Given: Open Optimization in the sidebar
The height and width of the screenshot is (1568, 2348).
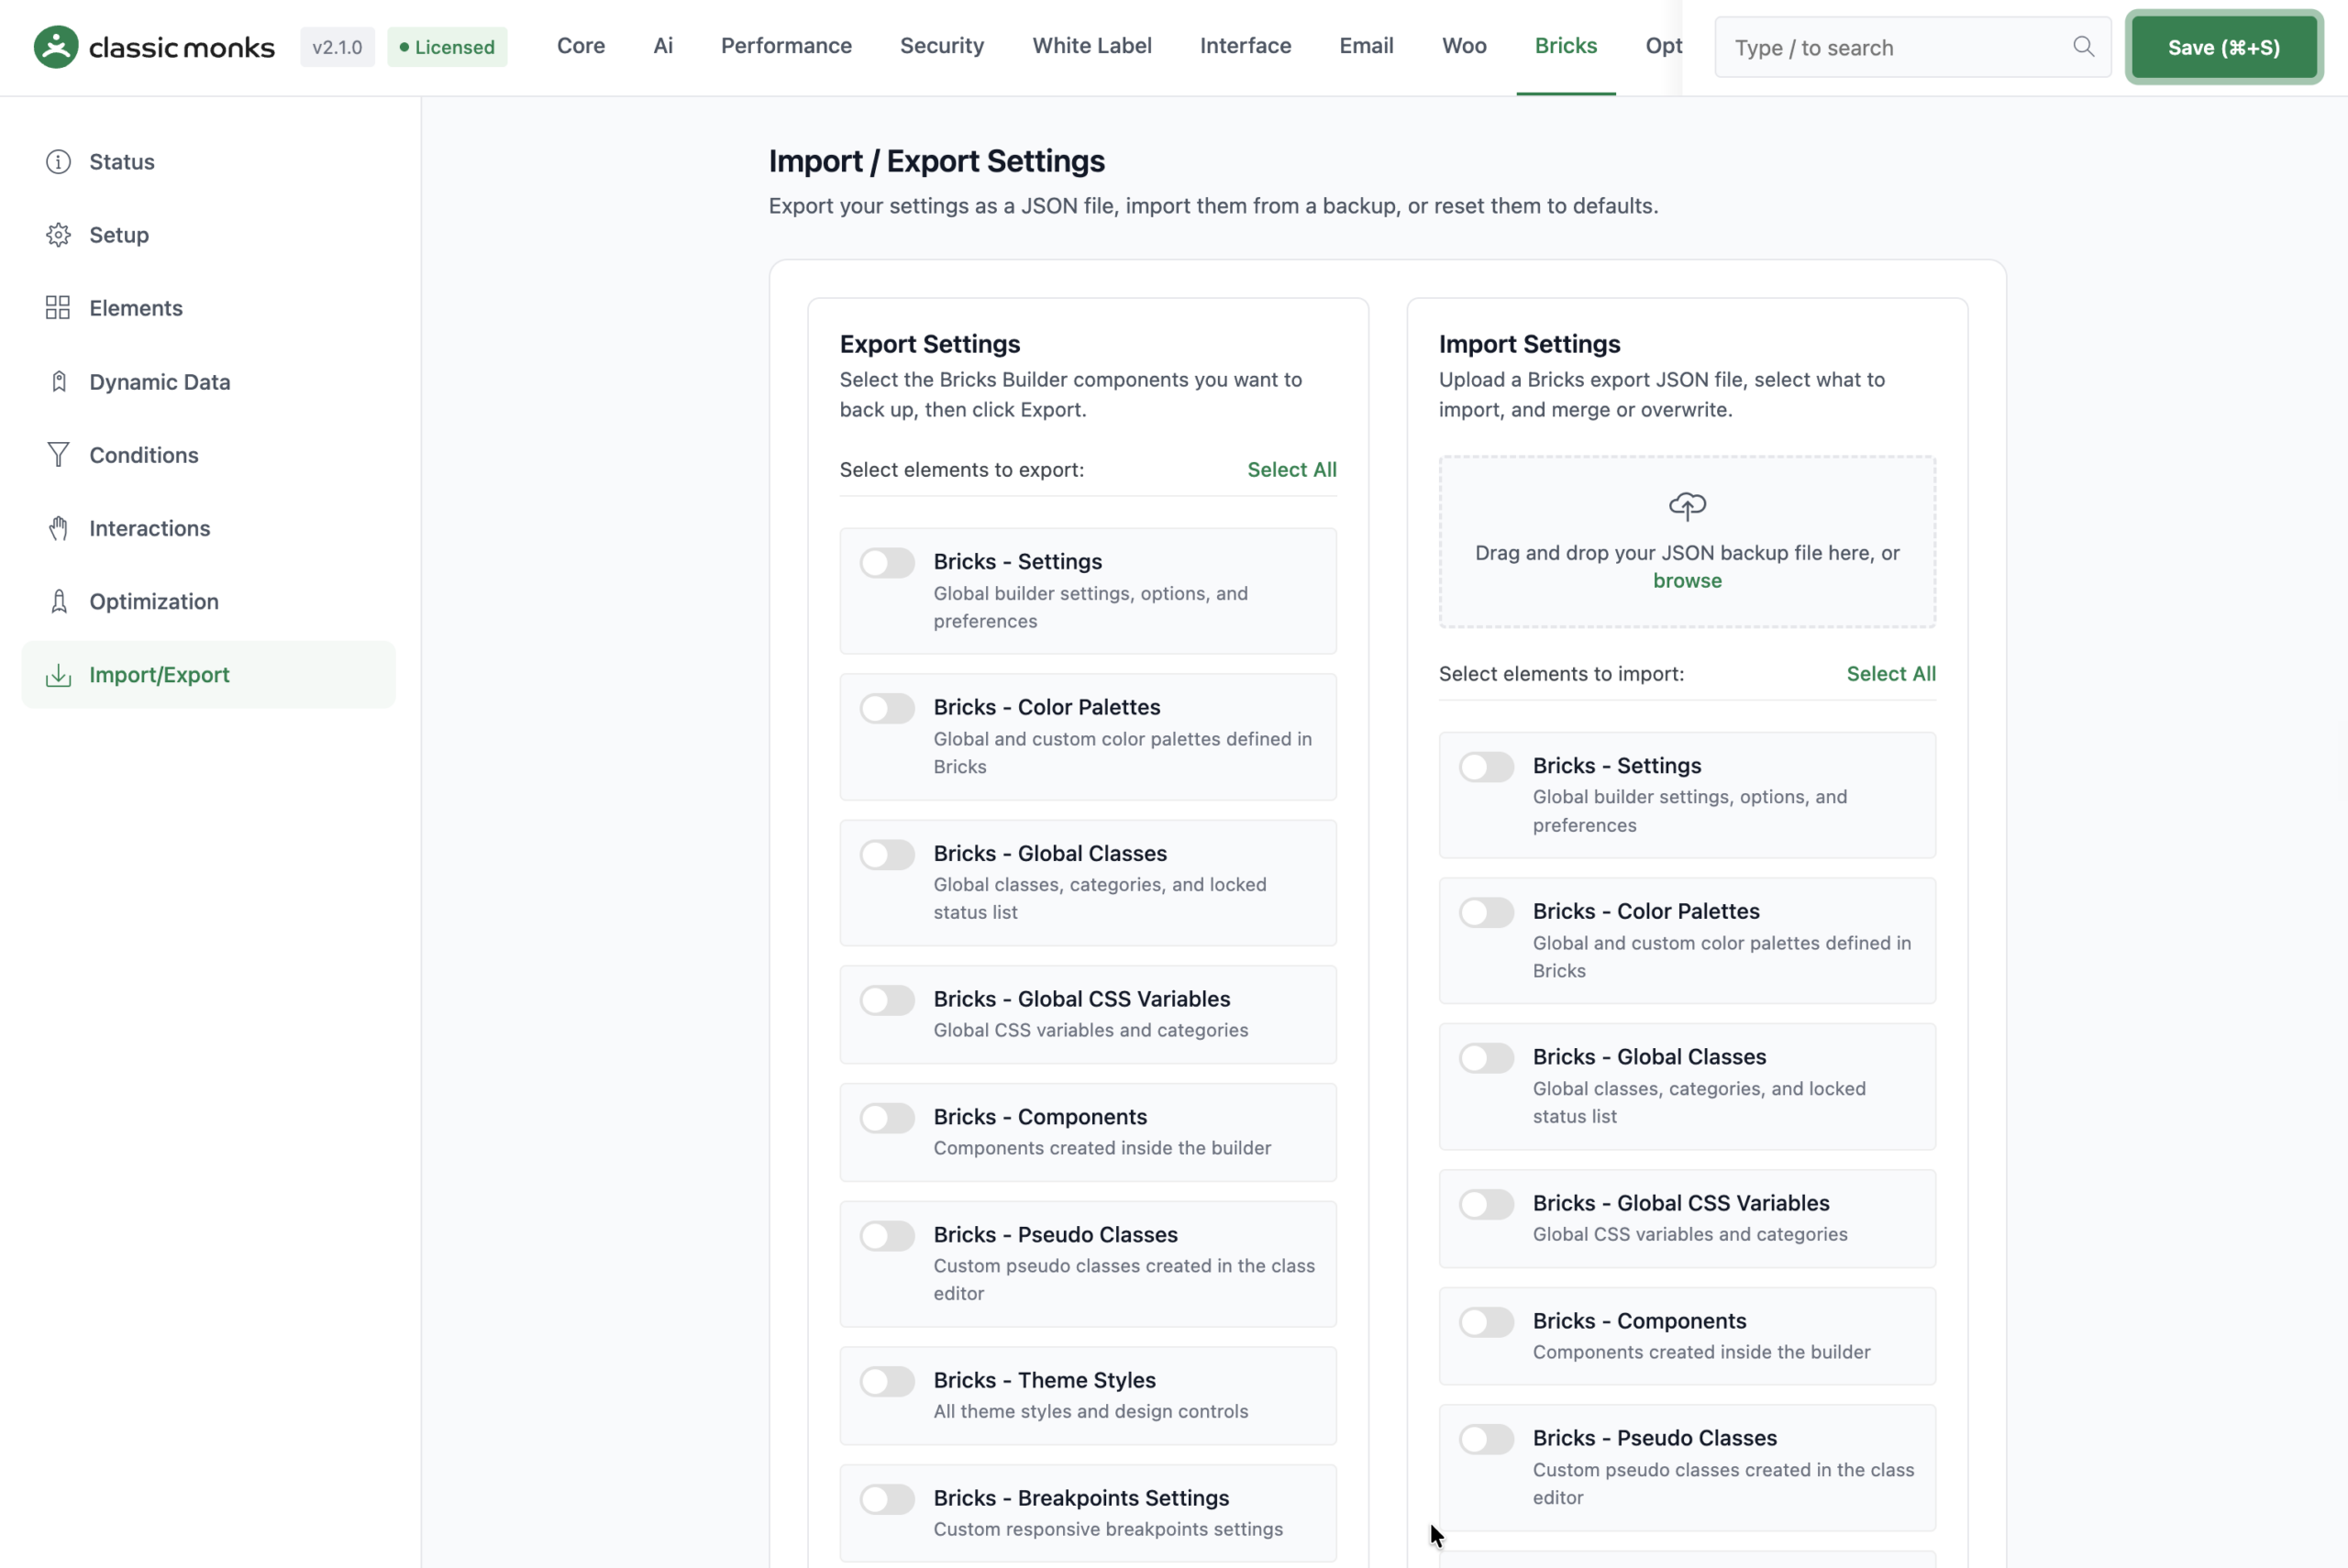Looking at the screenshot, I should (x=209, y=601).
